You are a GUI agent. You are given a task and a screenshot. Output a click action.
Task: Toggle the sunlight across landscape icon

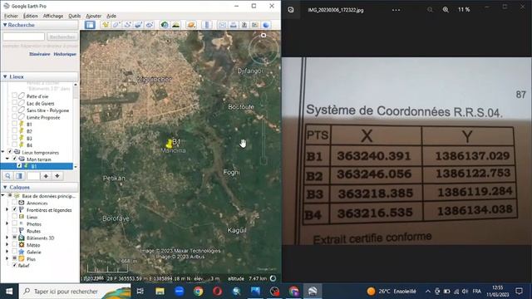point(175,25)
